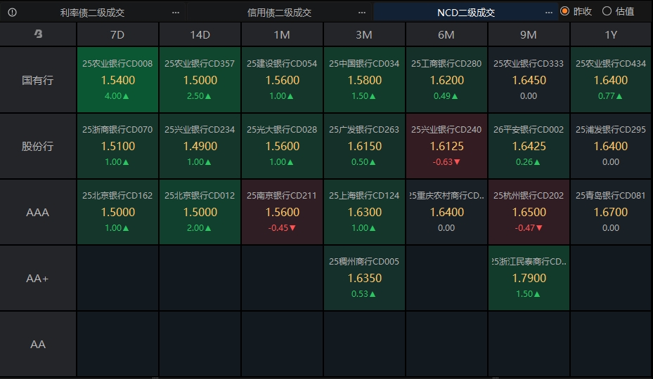This screenshot has width=653, height=379.
Task: Click the 25北京银行CD012 cell
Action: (x=200, y=212)
